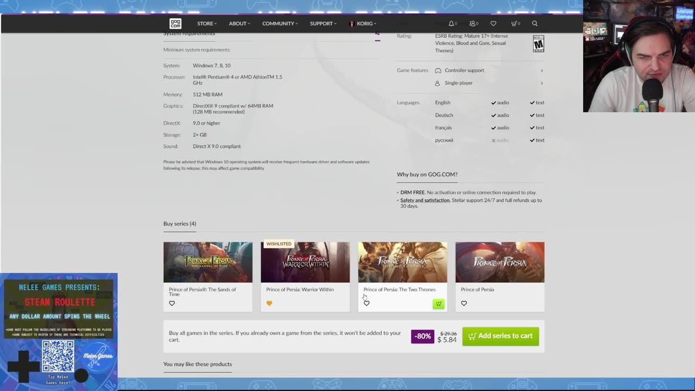Screen dimensions: 695x391
Task: Click the controller icon beside Controller support
Action: [438, 71]
